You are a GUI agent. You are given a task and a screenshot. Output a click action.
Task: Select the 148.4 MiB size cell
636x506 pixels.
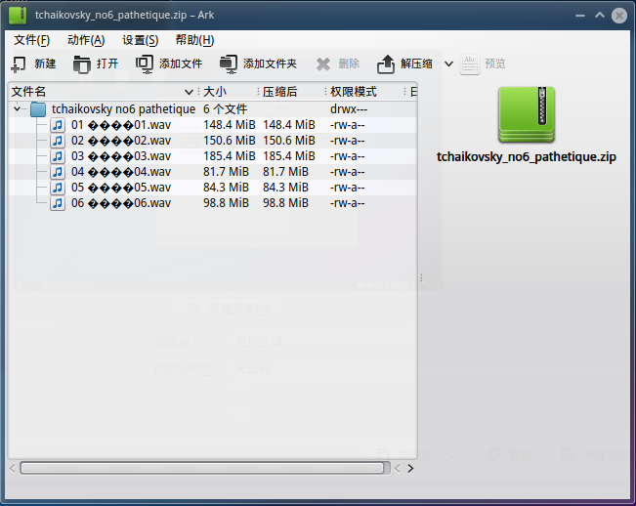pyautogui.click(x=230, y=125)
